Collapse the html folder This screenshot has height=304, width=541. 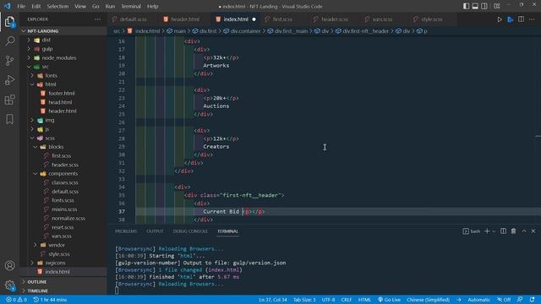coord(50,84)
